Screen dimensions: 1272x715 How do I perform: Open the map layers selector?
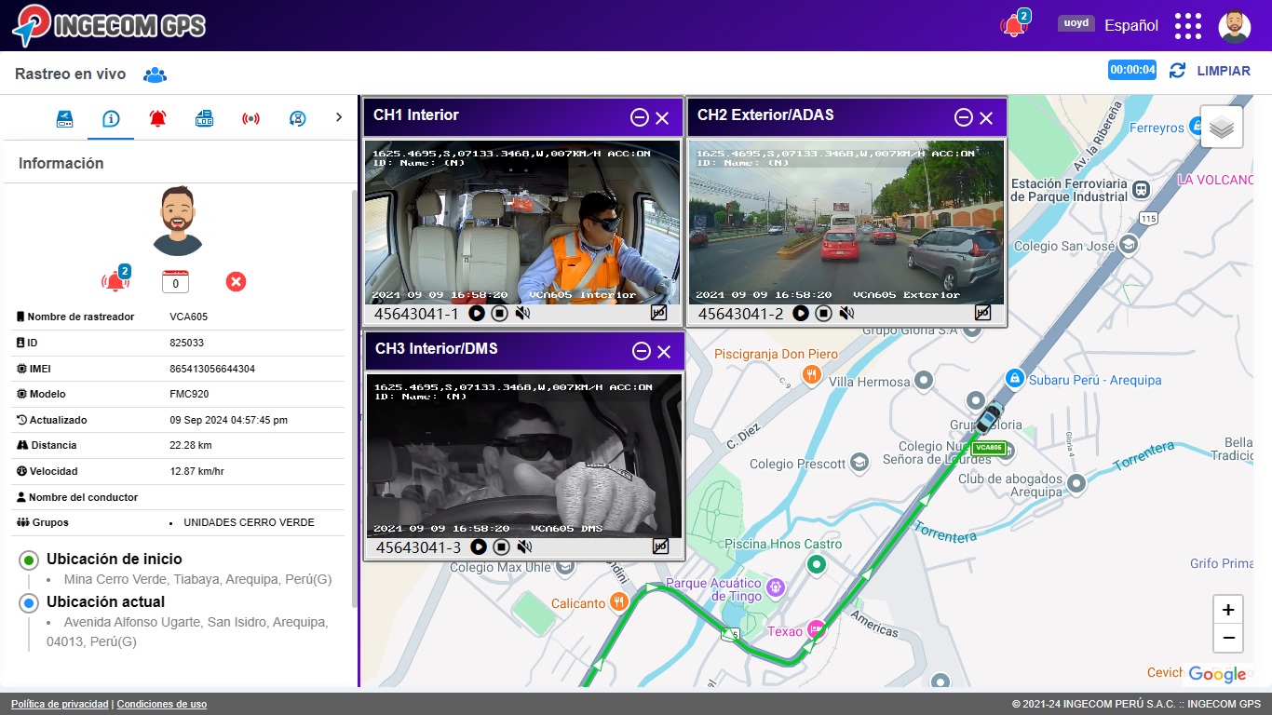click(x=1221, y=128)
